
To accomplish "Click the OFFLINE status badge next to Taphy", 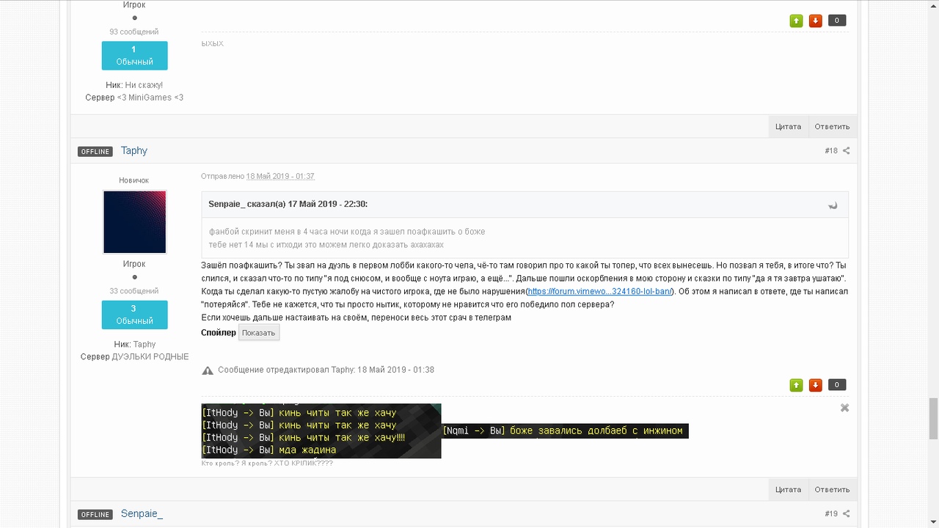I will click(x=95, y=151).
